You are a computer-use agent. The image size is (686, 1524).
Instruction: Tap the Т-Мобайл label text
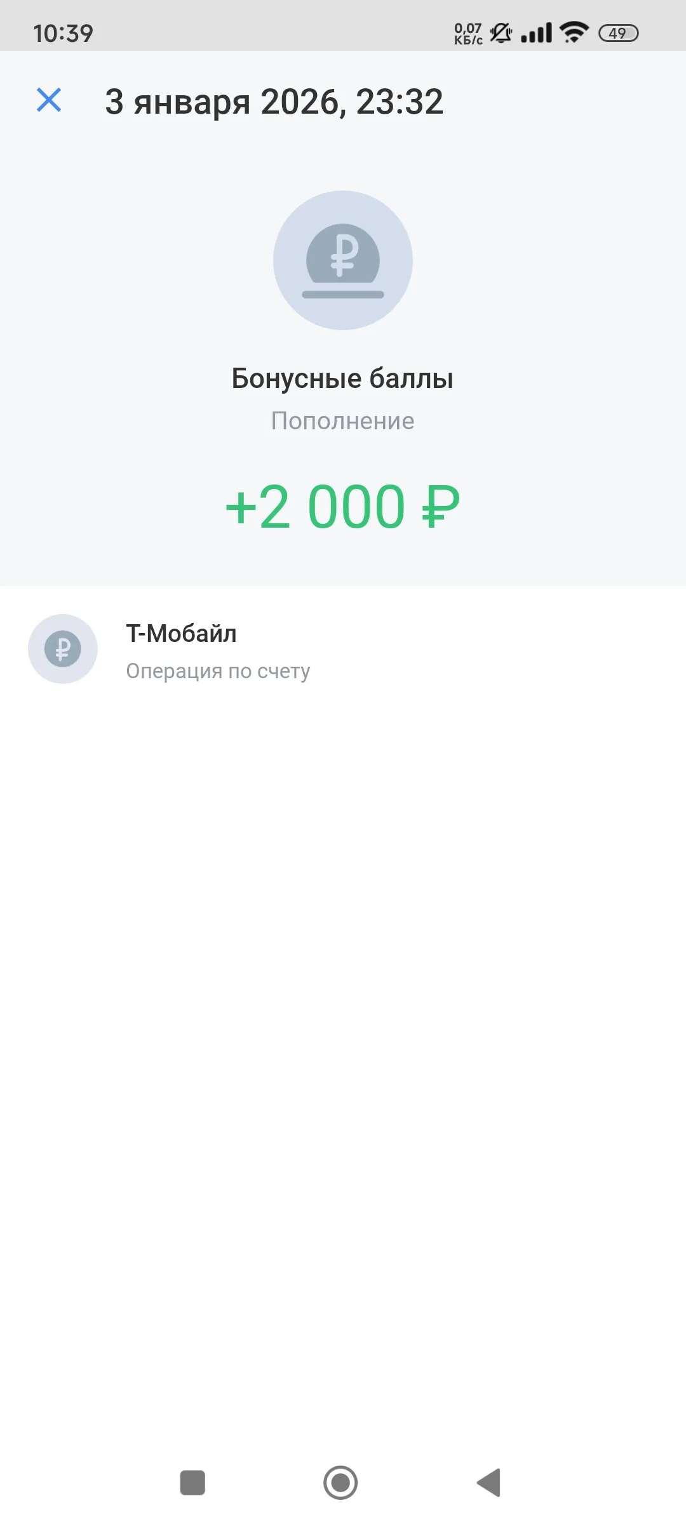[181, 634]
